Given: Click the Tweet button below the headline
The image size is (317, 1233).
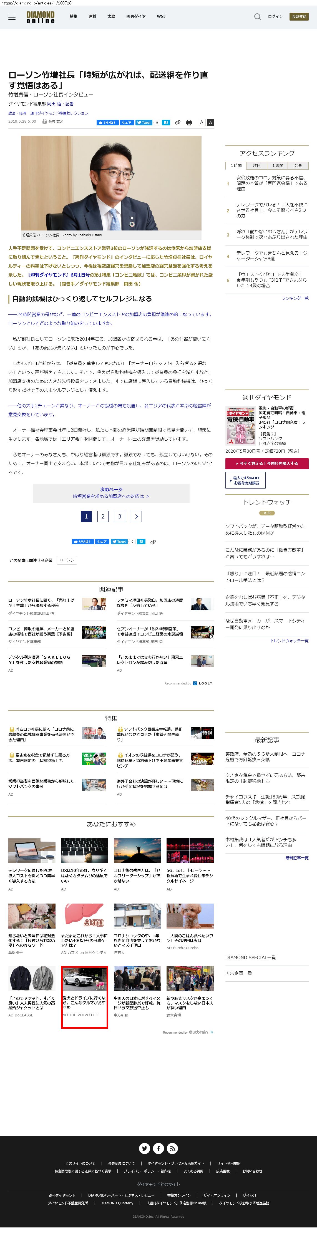Looking at the screenshot, I should click(x=144, y=123).
